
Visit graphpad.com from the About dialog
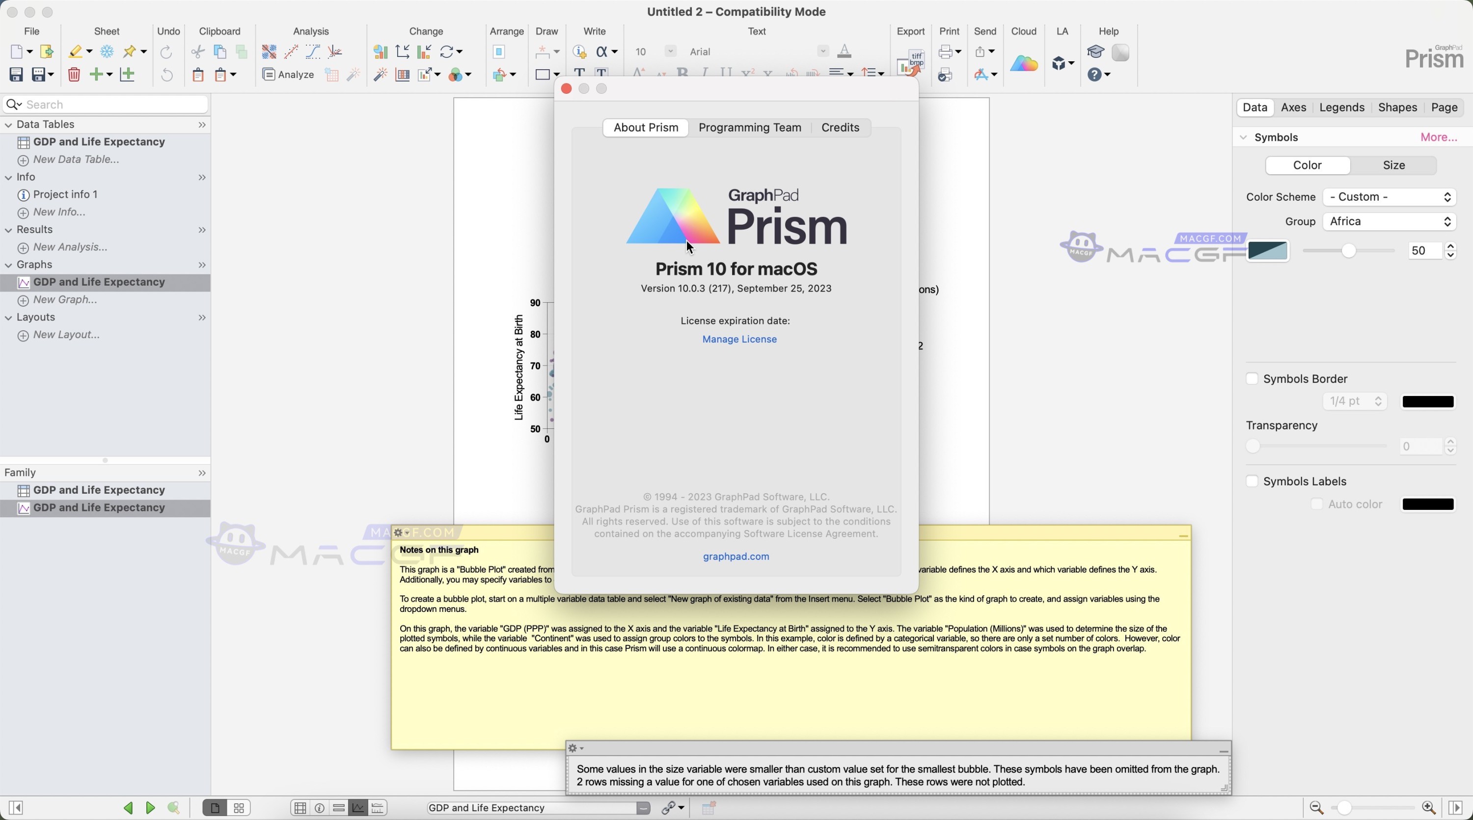coord(736,556)
